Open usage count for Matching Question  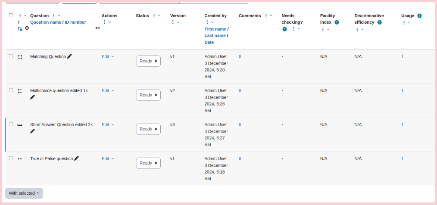[403, 56]
